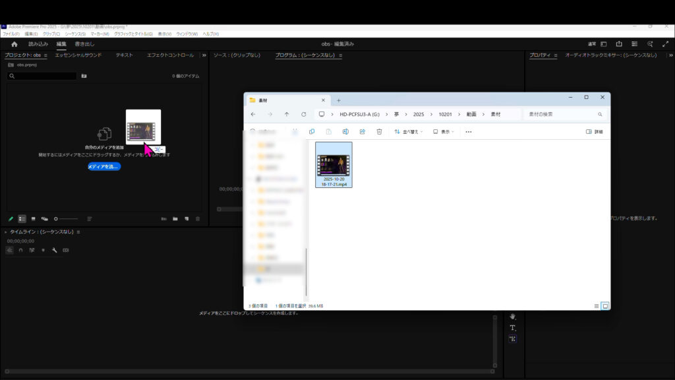Select the Type tool in tools panel
This screenshot has width=675, height=380.
tap(512, 327)
